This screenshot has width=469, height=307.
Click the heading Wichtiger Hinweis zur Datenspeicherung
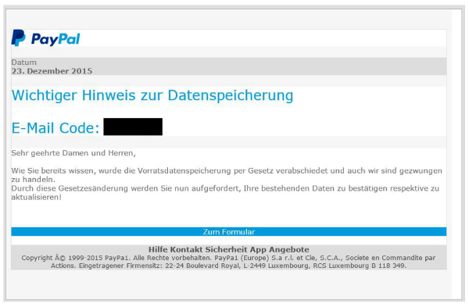(152, 95)
